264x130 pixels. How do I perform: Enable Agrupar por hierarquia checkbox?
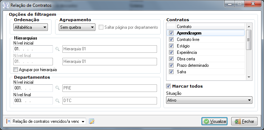click(x=15, y=70)
